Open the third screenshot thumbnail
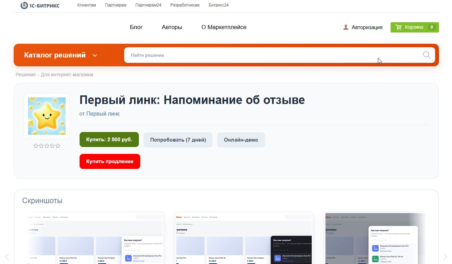The width and height of the screenshot is (452, 264). click(x=375, y=238)
